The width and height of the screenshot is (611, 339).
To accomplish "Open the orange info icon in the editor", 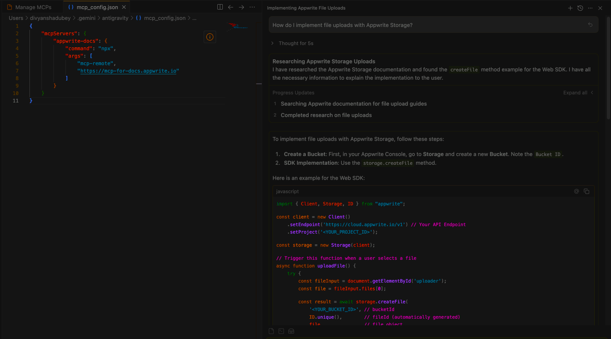I will click(x=209, y=37).
